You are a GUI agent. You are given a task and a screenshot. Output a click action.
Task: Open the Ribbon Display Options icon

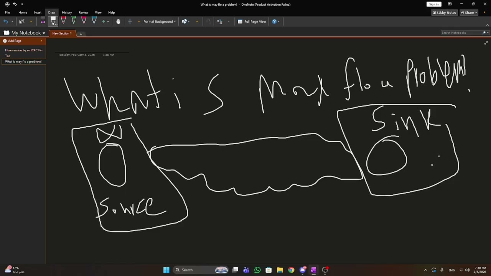click(450, 4)
